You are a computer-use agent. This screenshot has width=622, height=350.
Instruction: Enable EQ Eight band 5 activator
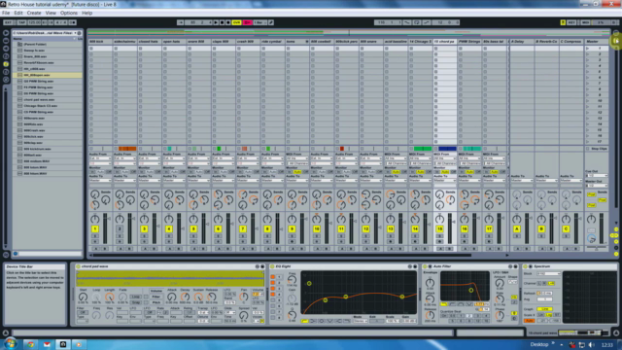coord(273,300)
